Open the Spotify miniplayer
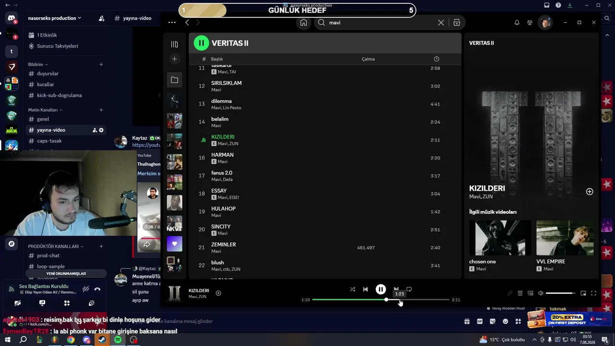 pyautogui.click(x=583, y=293)
